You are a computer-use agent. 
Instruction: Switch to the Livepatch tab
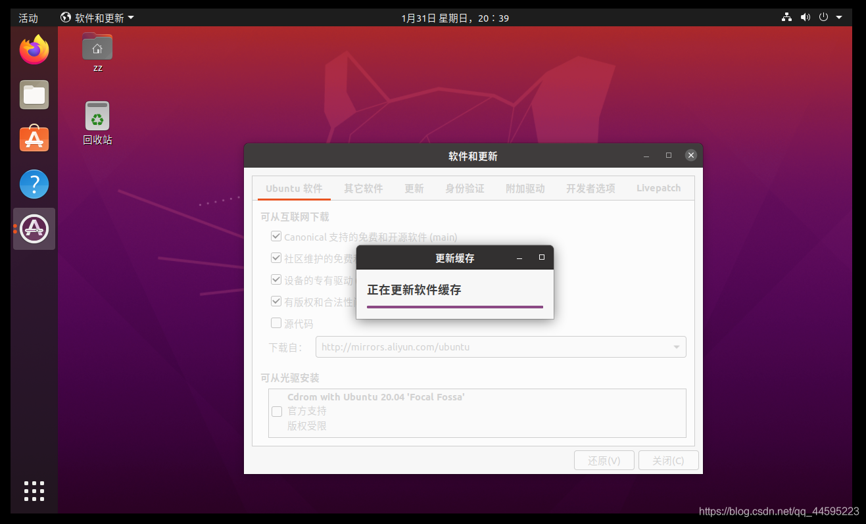click(658, 189)
